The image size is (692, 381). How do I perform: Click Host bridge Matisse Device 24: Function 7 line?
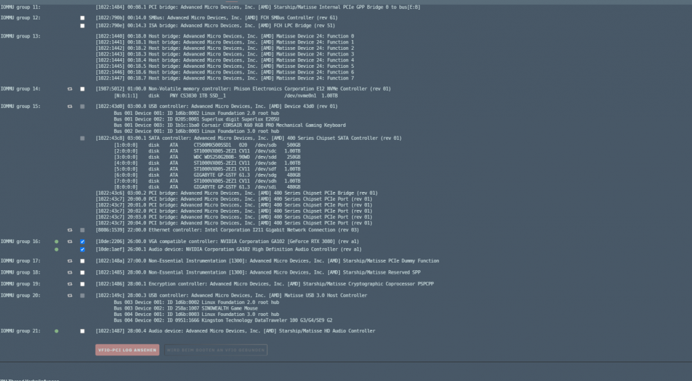point(225,78)
